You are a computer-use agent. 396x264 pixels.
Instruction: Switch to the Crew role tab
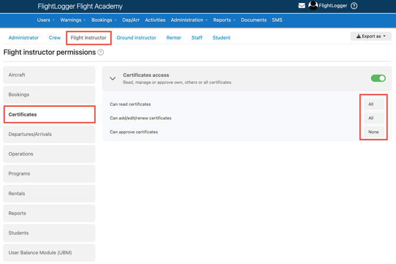(x=54, y=38)
